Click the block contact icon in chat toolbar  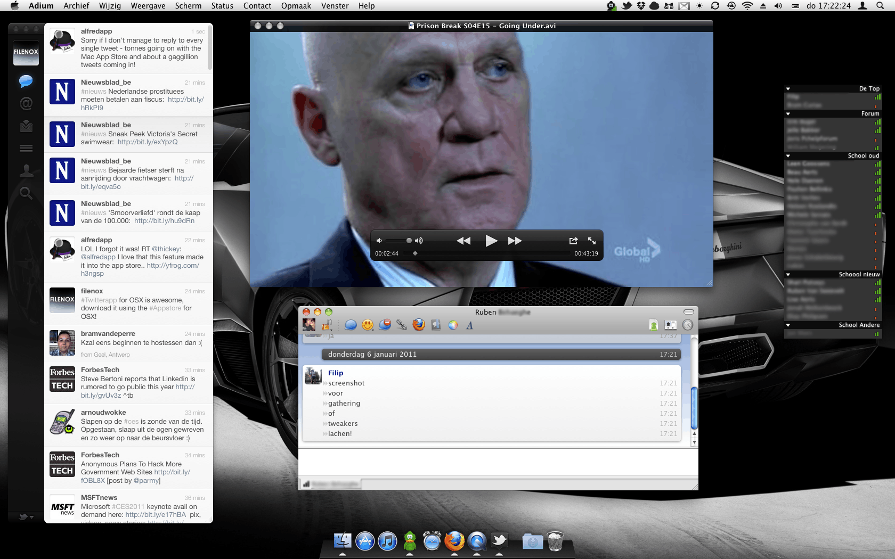pyautogui.click(x=385, y=325)
